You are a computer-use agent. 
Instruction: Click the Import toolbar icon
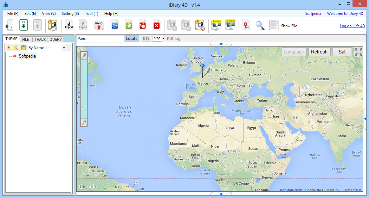point(69,25)
